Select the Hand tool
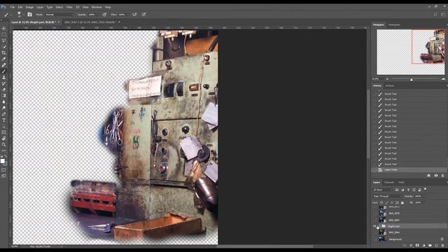Viewport: 448px width, 252px height. [3, 139]
